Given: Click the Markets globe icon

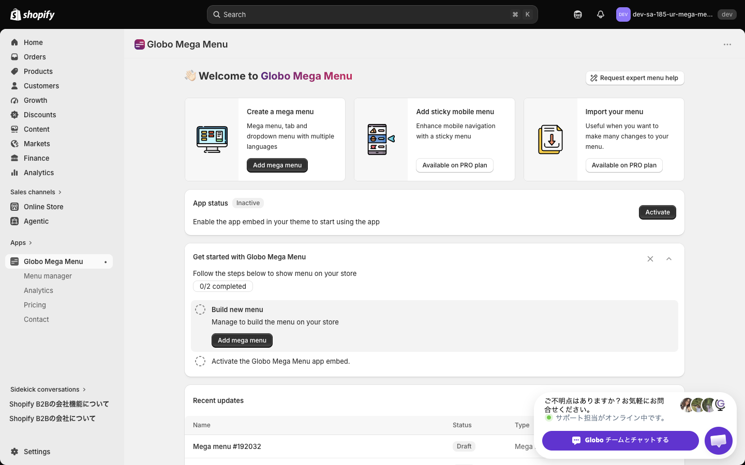Looking at the screenshot, I should pos(14,144).
